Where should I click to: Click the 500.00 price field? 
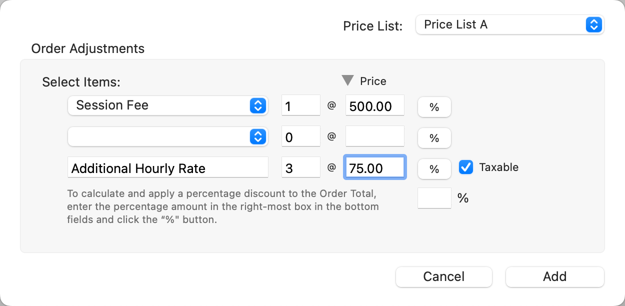pyautogui.click(x=374, y=105)
